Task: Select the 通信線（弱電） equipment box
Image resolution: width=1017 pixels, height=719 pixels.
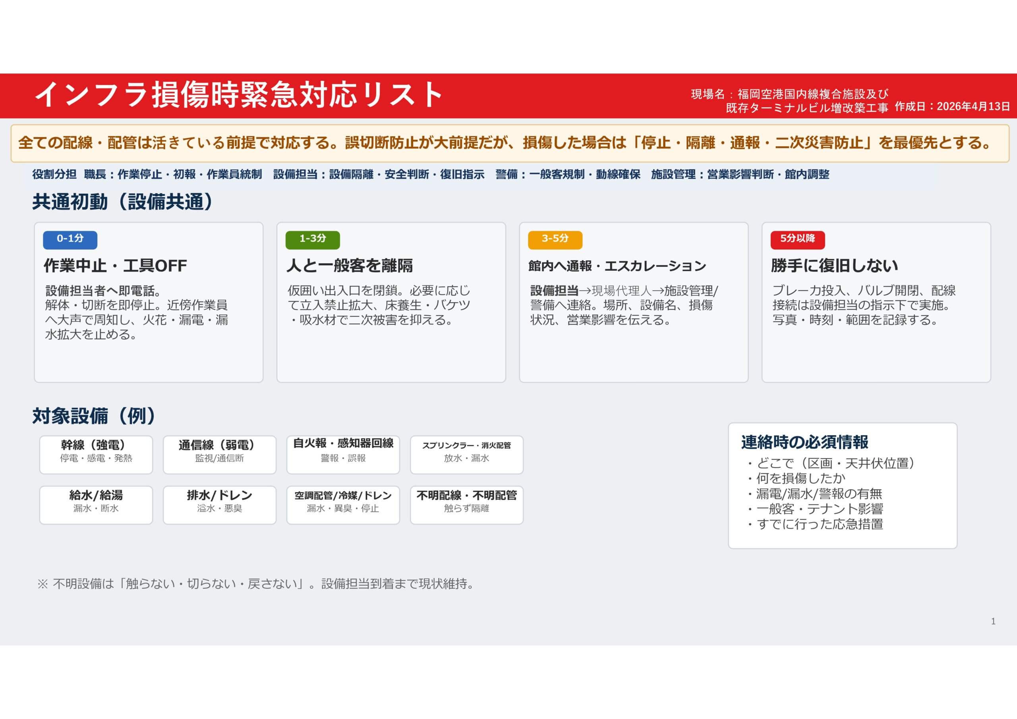Action: (220, 455)
